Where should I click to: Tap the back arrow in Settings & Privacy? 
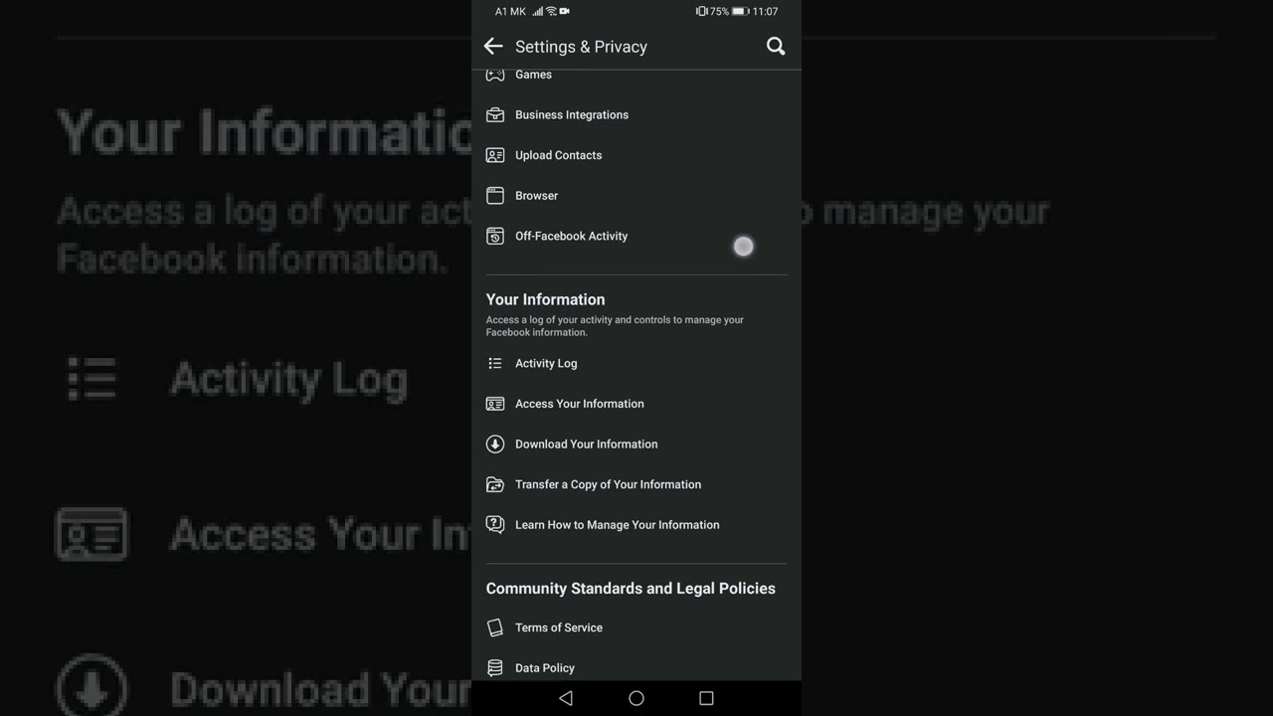click(x=493, y=47)
